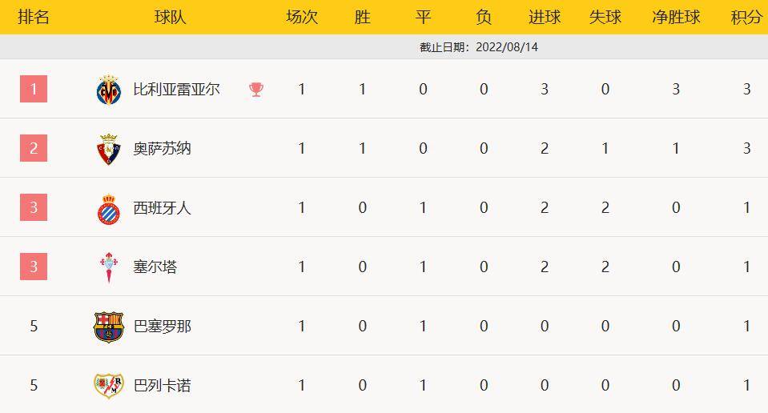Image resolution: width=768 pixels, height=413 pixels.
Task: Click the Rayo Vallecano club crest icon
Action: (108, 386)
